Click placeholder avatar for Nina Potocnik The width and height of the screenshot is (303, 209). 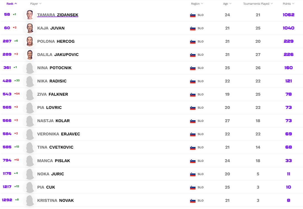point(30,68)
